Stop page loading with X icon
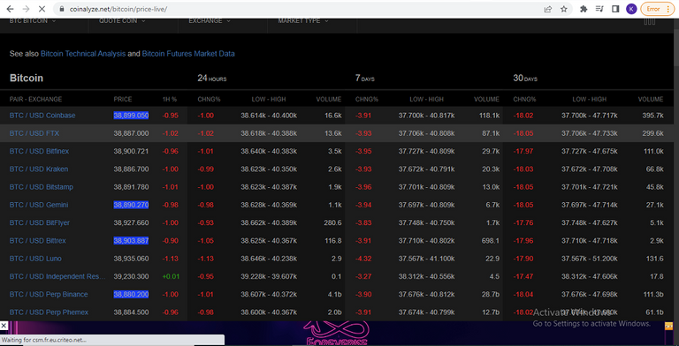Viewport: 679px width, 346px height. point(42,9)
